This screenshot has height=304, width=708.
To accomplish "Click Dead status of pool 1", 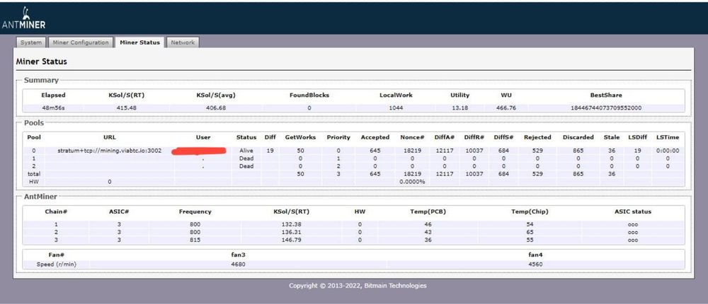I will (246, 159).
